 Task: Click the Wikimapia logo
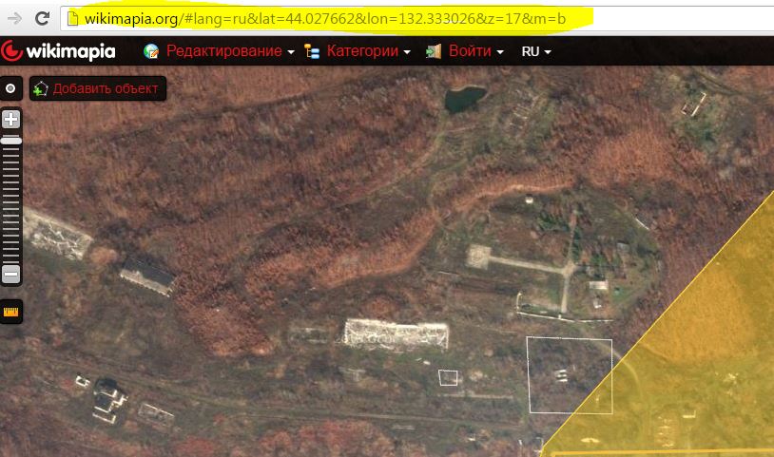pyautogui.click(x=59, y=51)
